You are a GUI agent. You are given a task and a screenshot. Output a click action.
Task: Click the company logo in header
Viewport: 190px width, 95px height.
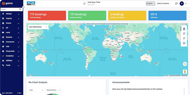click(x=31, y=3)
